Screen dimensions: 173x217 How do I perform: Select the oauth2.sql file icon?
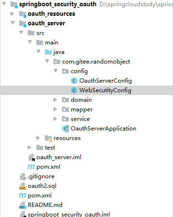(x=22, y=186)
